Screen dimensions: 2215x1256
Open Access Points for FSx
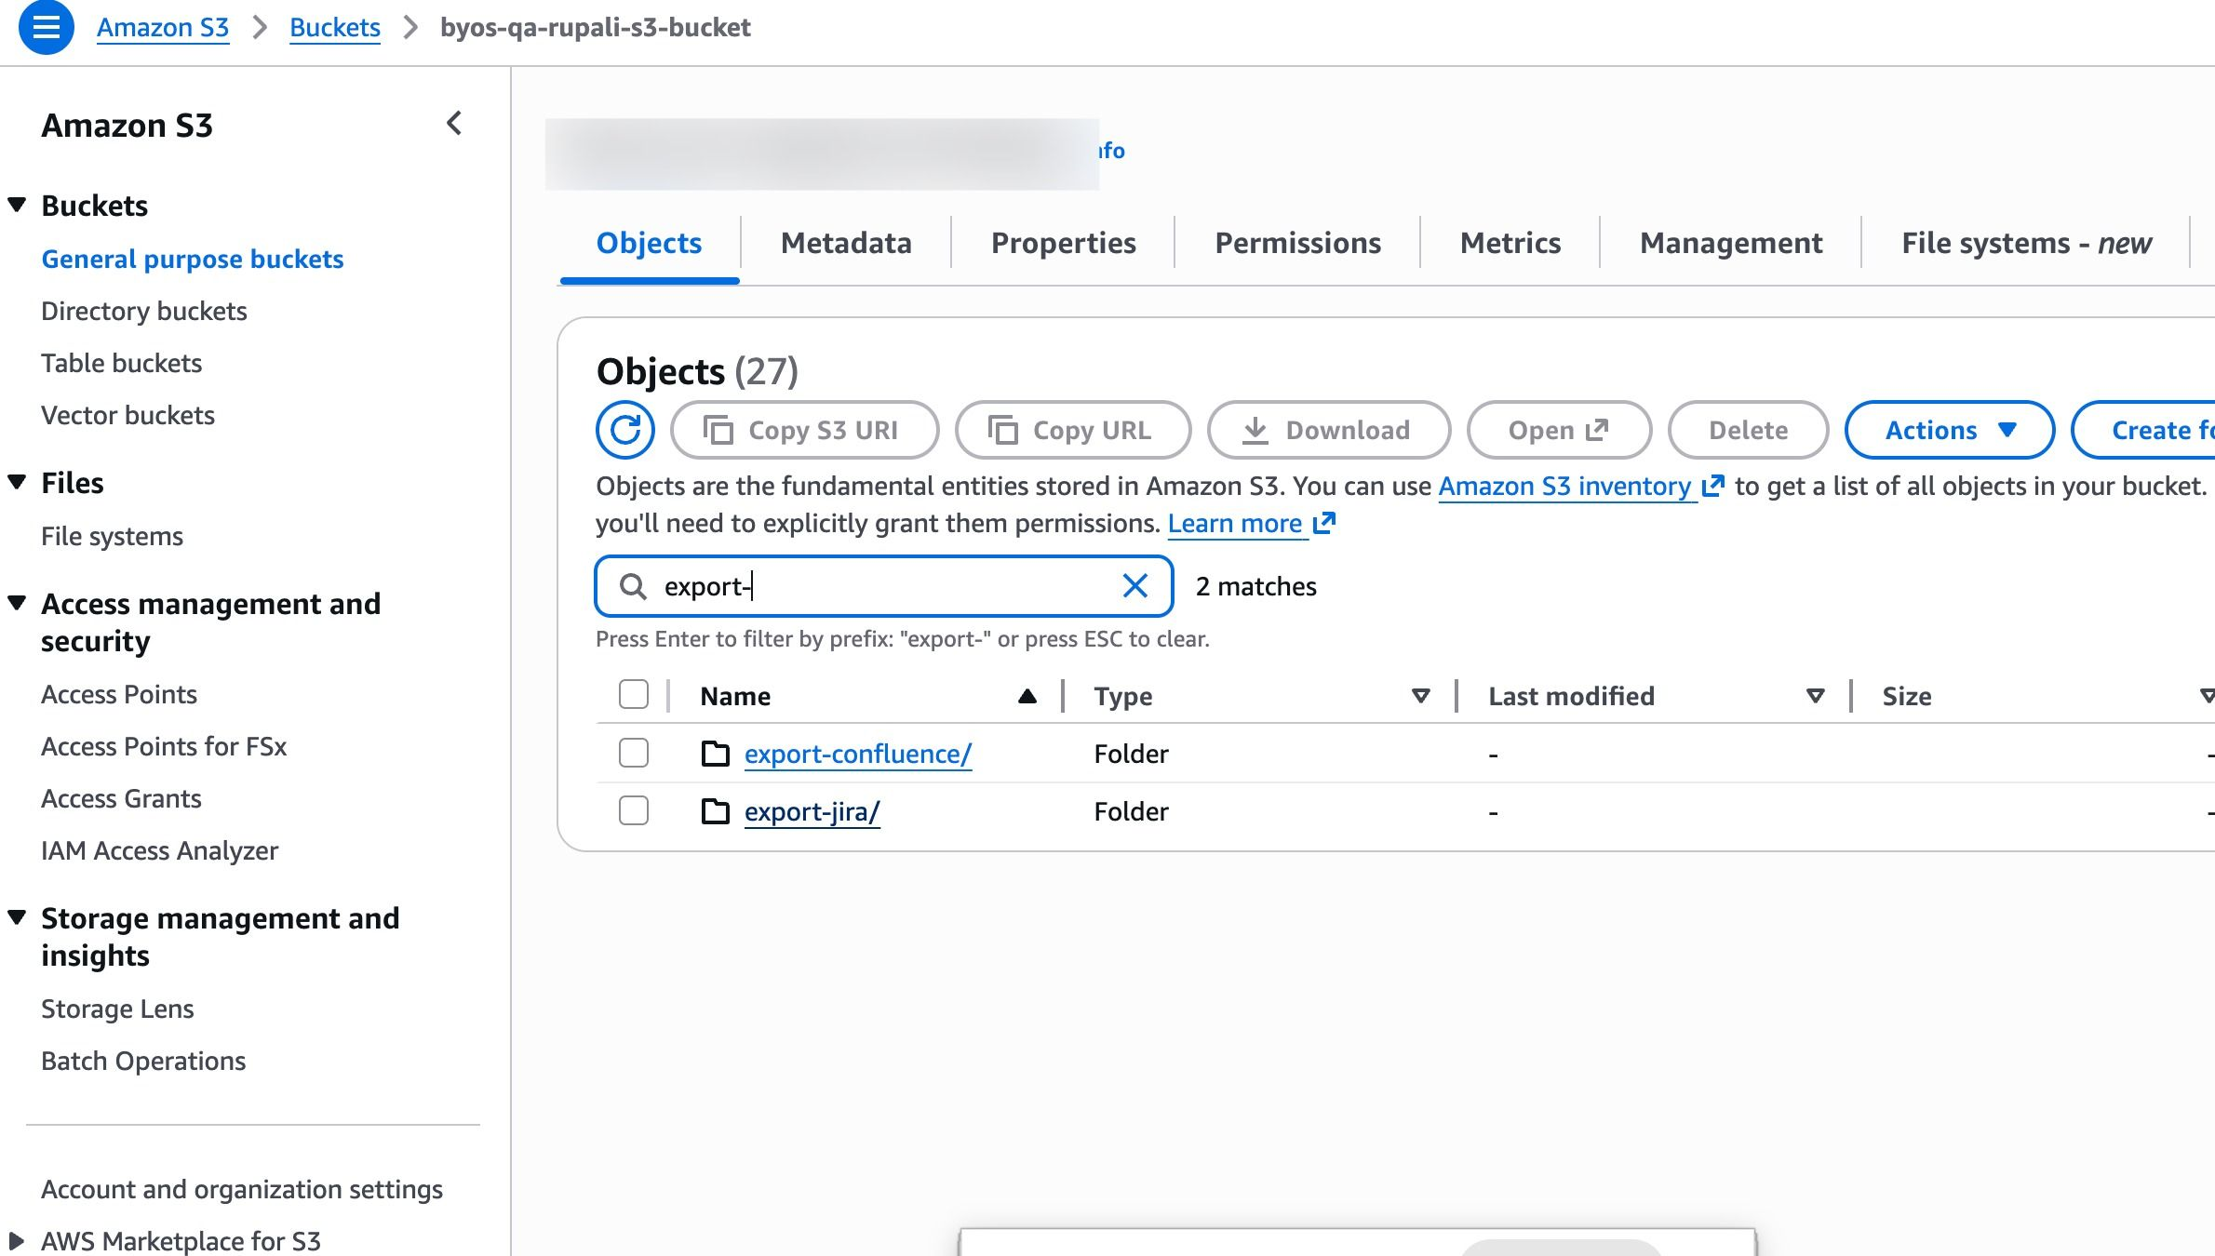[x=164, y=746]
